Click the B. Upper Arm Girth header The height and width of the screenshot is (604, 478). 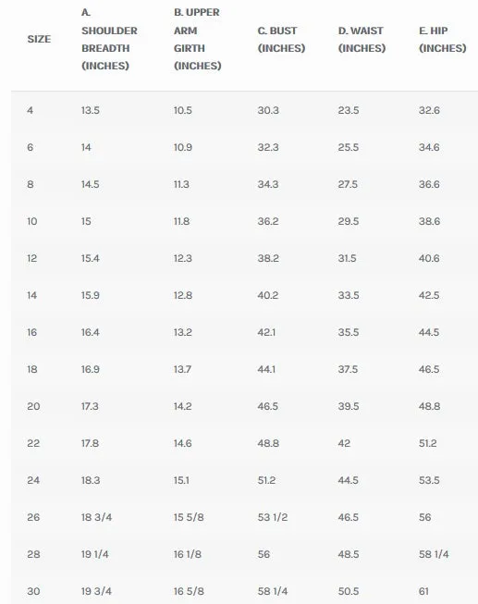[197, 39]
